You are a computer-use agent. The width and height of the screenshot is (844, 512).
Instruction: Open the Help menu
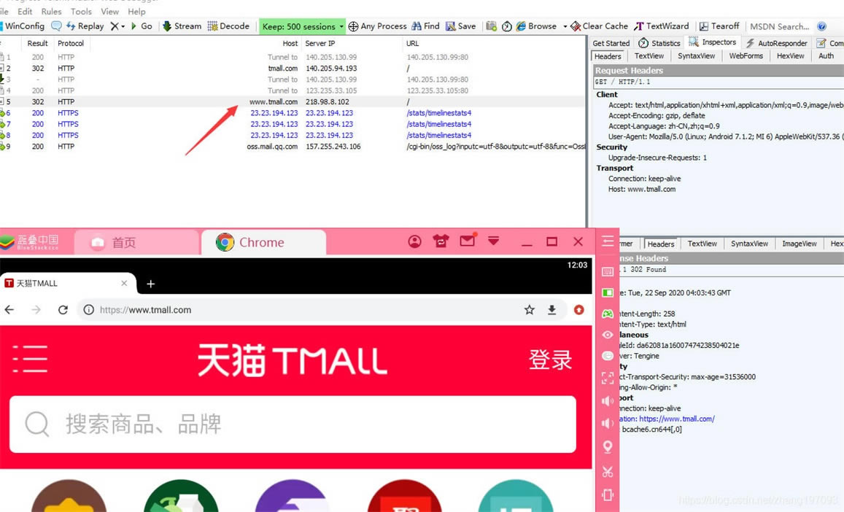click(136, 12)
